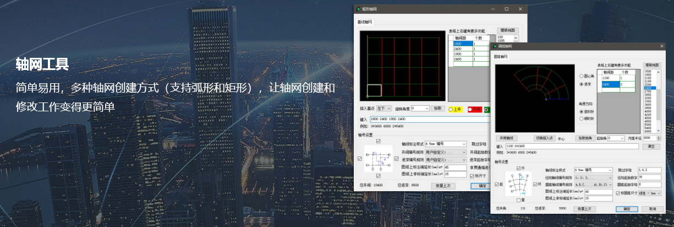
Task: Open the 起始角 dropdown
Action: pos(616,138)
